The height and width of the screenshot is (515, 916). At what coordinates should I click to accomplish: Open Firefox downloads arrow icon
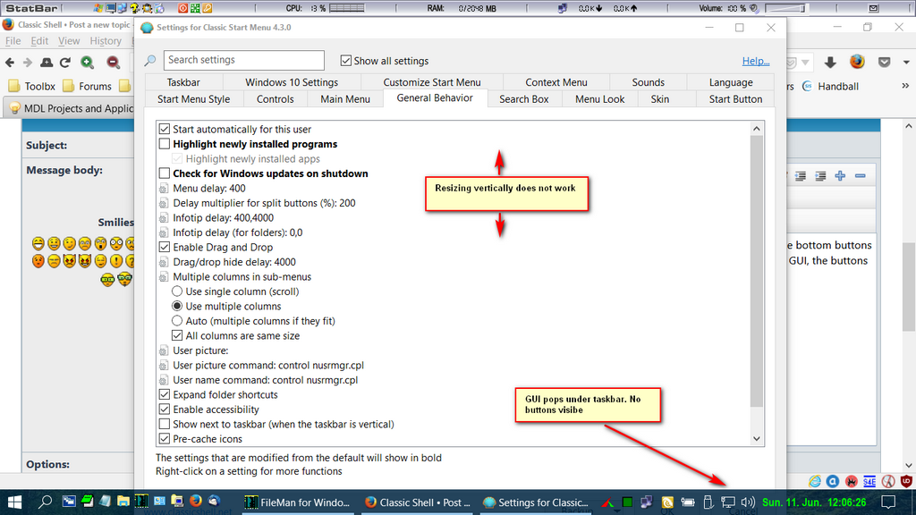(830, 63)
